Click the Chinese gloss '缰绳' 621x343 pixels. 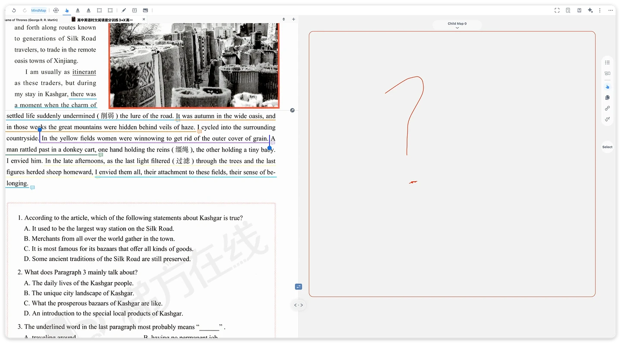(x=182, y=150)
